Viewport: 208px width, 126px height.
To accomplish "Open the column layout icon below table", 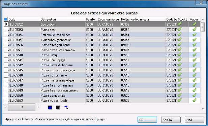I will coord(58,108).
